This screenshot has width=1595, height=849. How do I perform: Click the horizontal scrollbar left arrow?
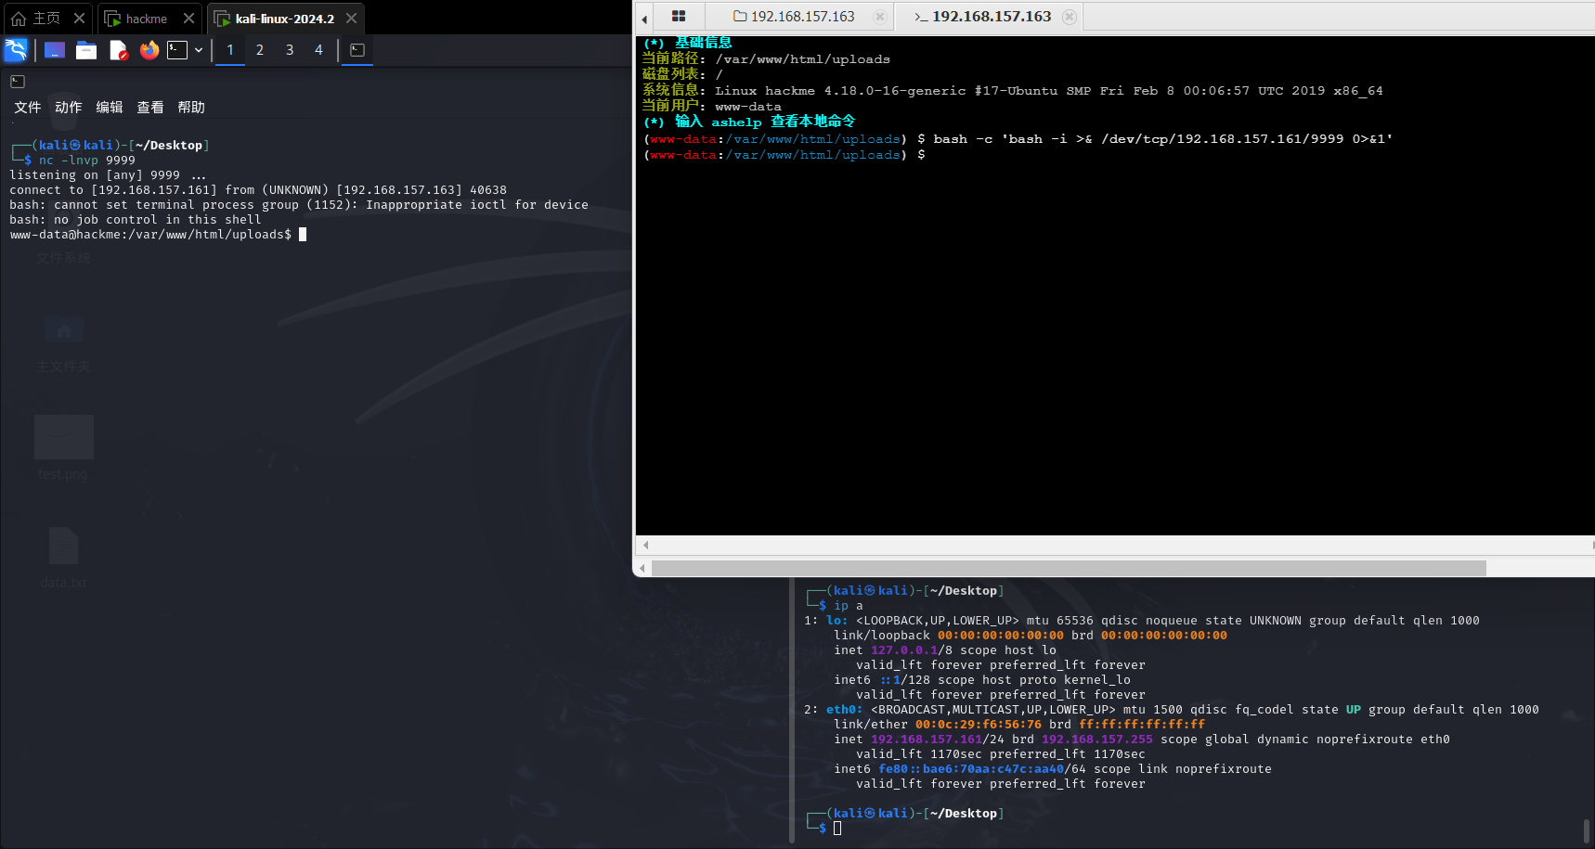(x=644, y=568)
